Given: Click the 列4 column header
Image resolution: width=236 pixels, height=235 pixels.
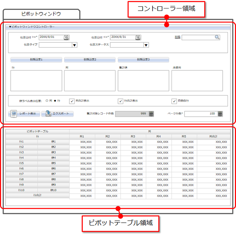Looking at the screenshot, I should 159,137.
